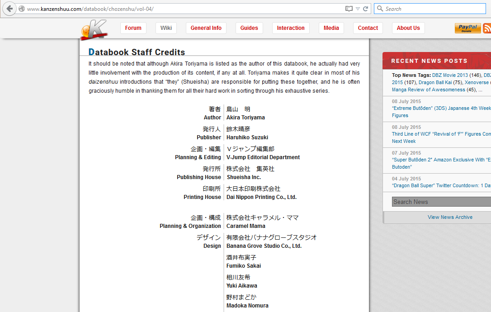The image size is (491, 312).
Task: Click the Printing House label
Action: pyautogui.click(x=202, y=197)
